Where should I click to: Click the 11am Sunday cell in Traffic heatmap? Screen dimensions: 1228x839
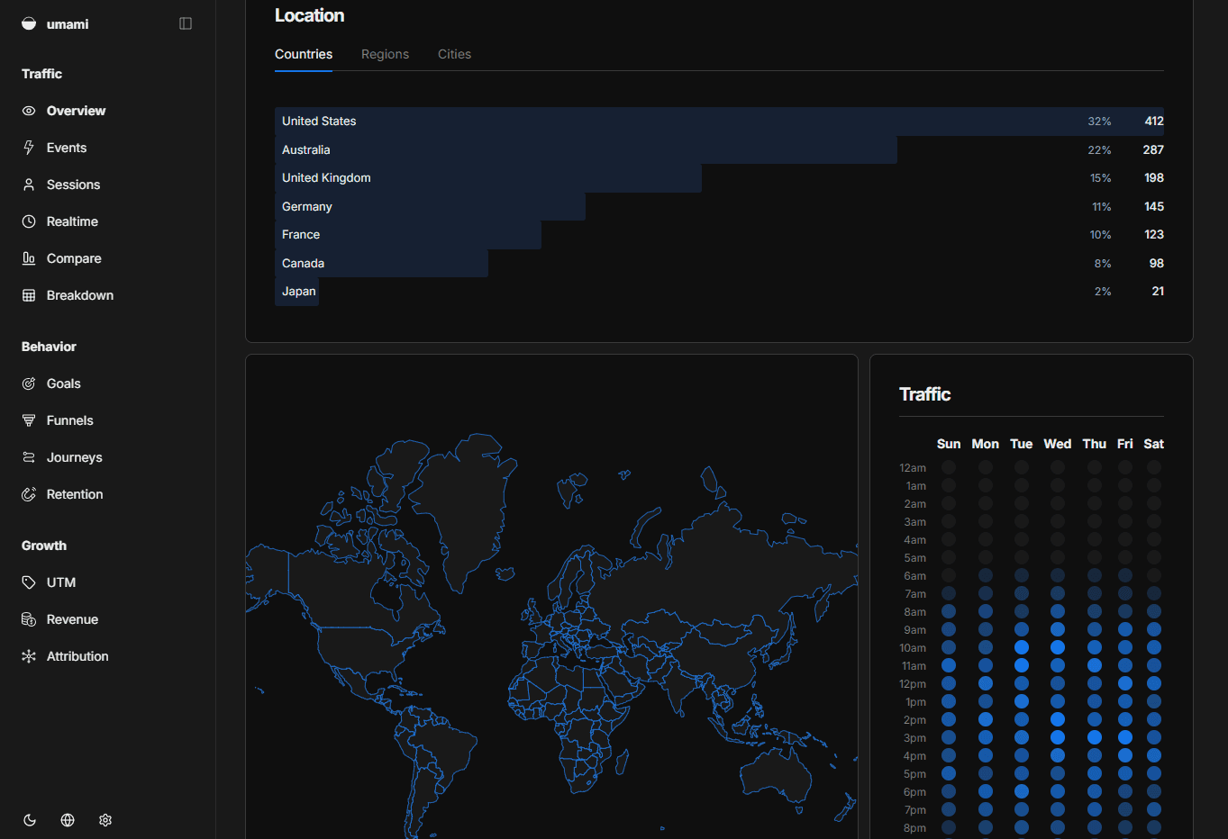coord(949,665)
